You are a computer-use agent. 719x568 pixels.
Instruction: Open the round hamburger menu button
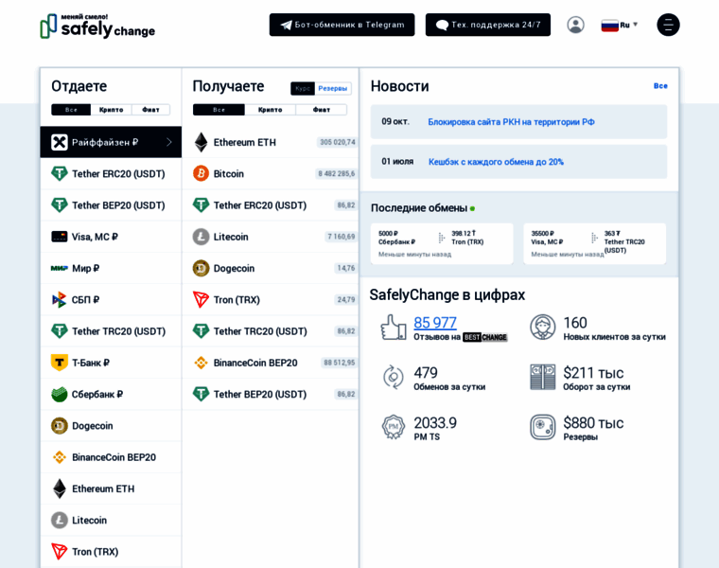tap(668, 25)
